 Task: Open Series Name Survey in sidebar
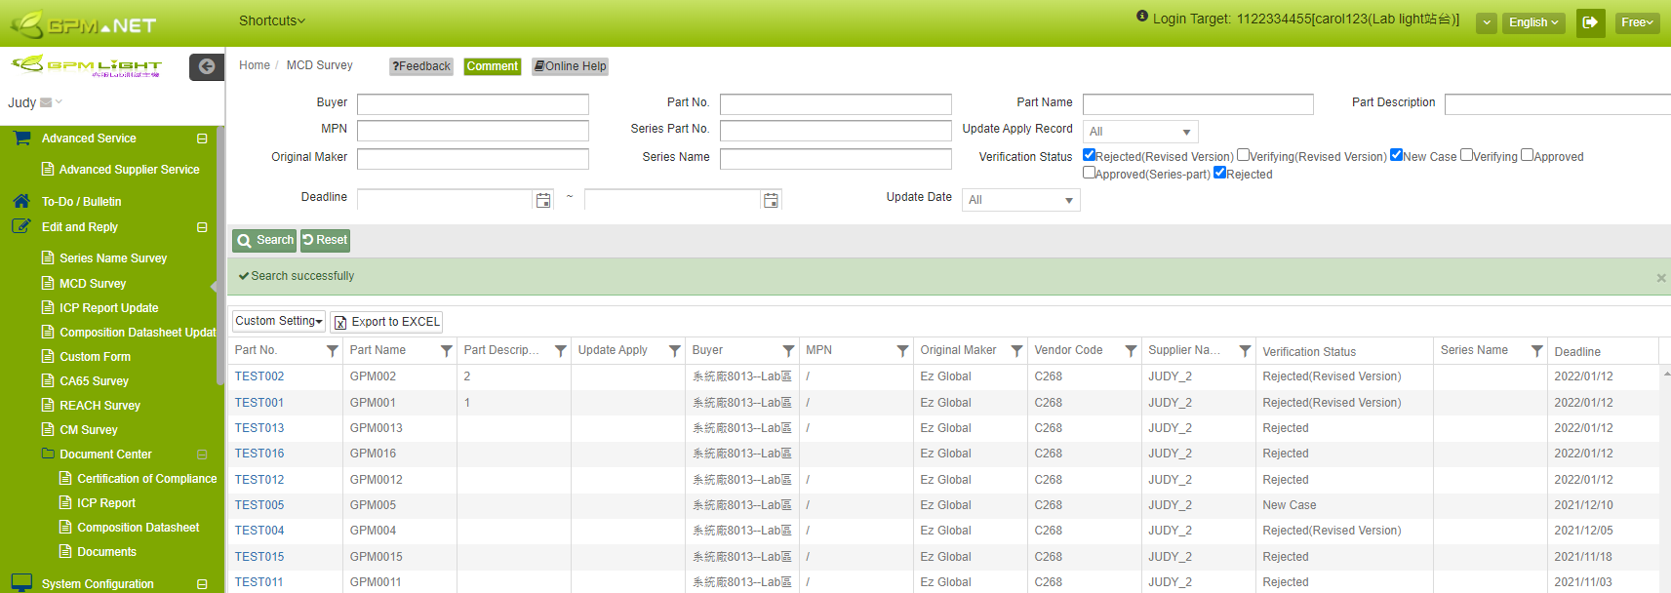click(x=113, y=258)
